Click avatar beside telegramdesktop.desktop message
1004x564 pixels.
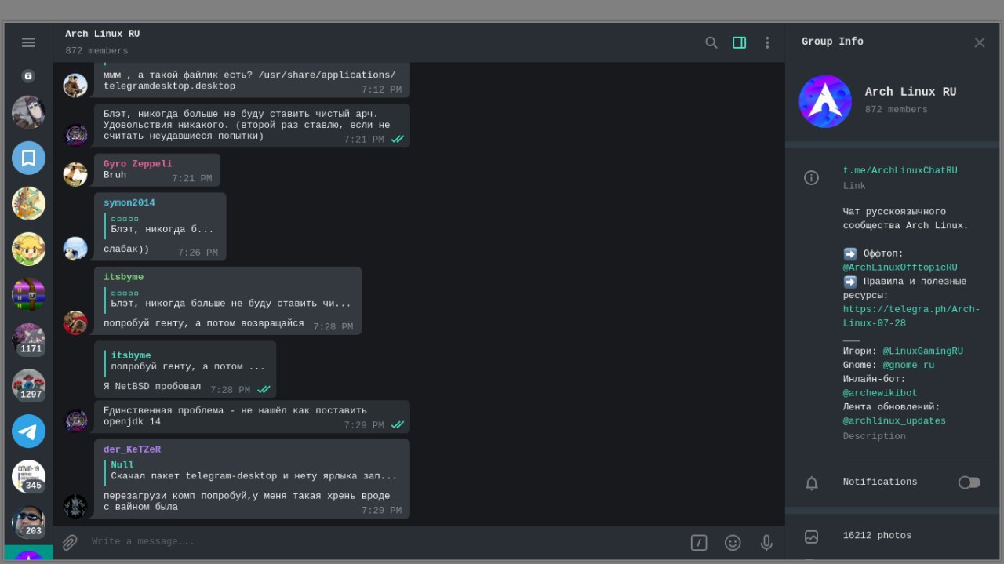pos(75,86)
